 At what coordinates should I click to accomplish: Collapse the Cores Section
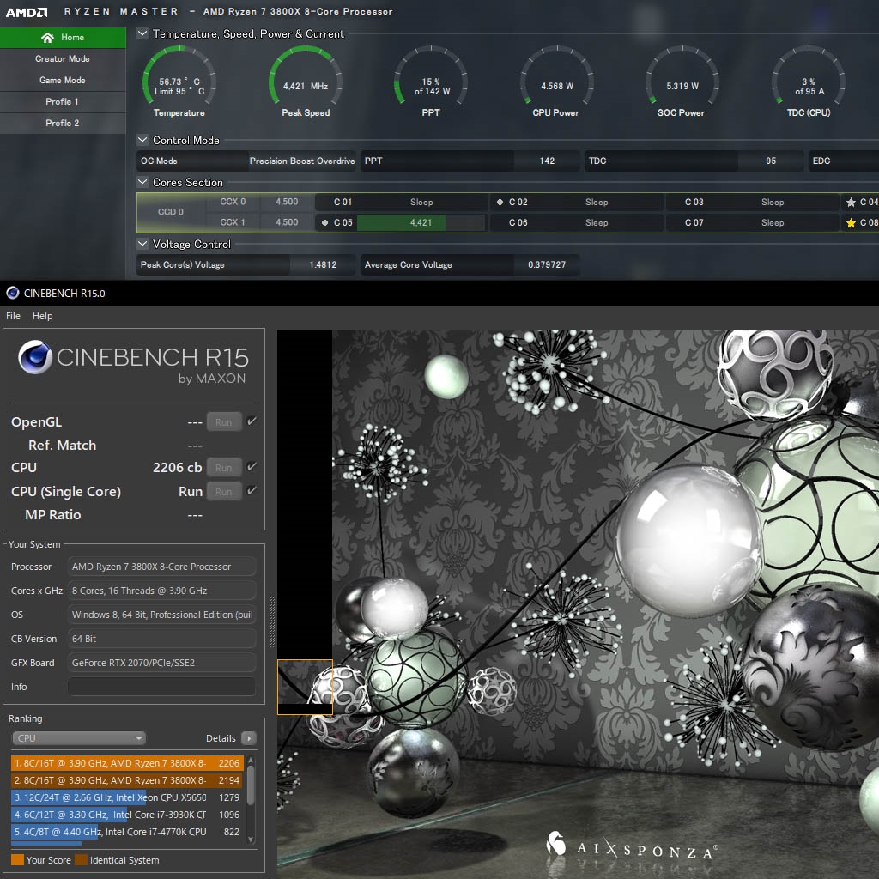tap(141, 182)
